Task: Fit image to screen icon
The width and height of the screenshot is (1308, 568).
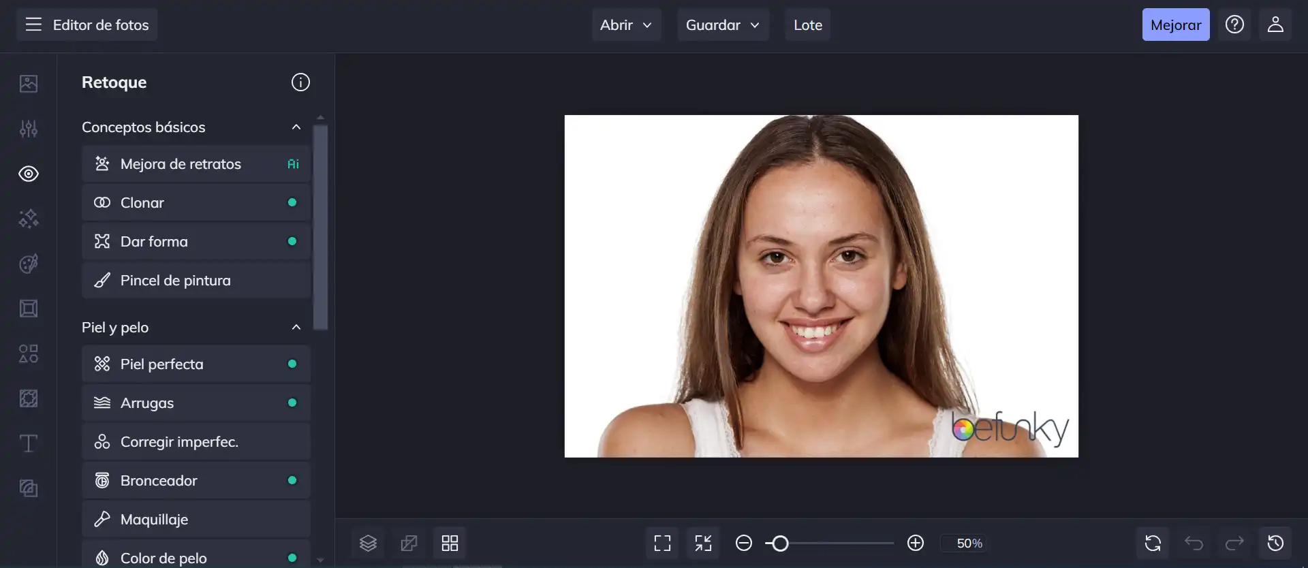Action: click(x=662, y=543)
